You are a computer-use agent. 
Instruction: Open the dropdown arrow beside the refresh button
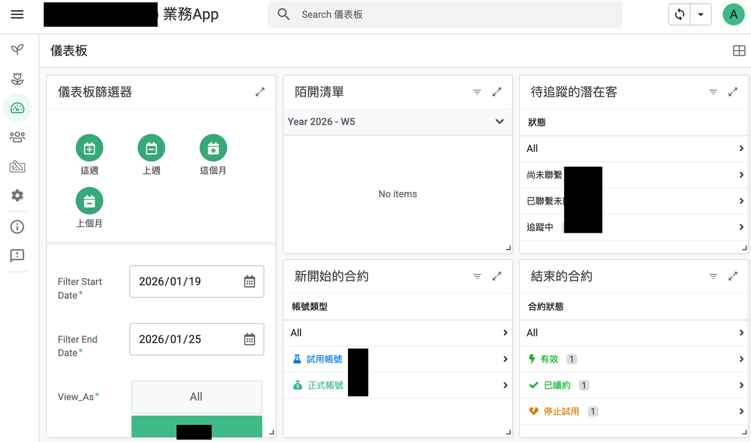pos(701,14)
